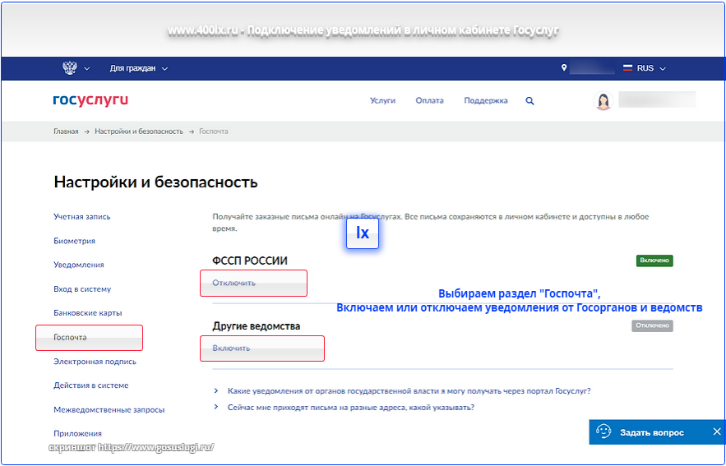Open the user avatar profile icon

[603, 100]
